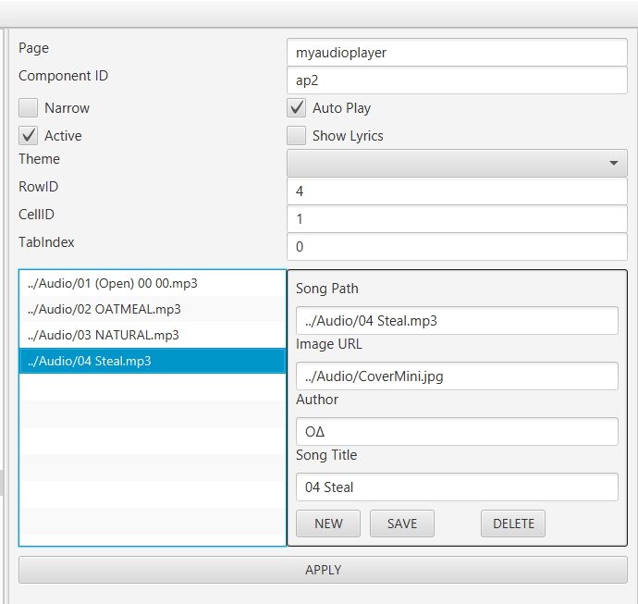Uncheck the Active checkbox

29,136
